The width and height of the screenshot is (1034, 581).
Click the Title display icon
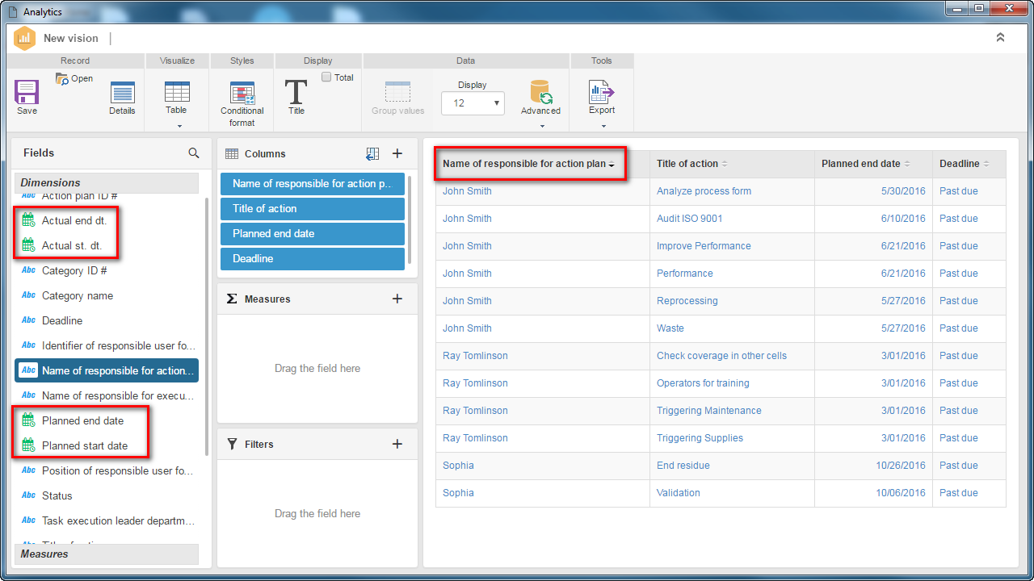pyautogui.click(x=296, y=92)
